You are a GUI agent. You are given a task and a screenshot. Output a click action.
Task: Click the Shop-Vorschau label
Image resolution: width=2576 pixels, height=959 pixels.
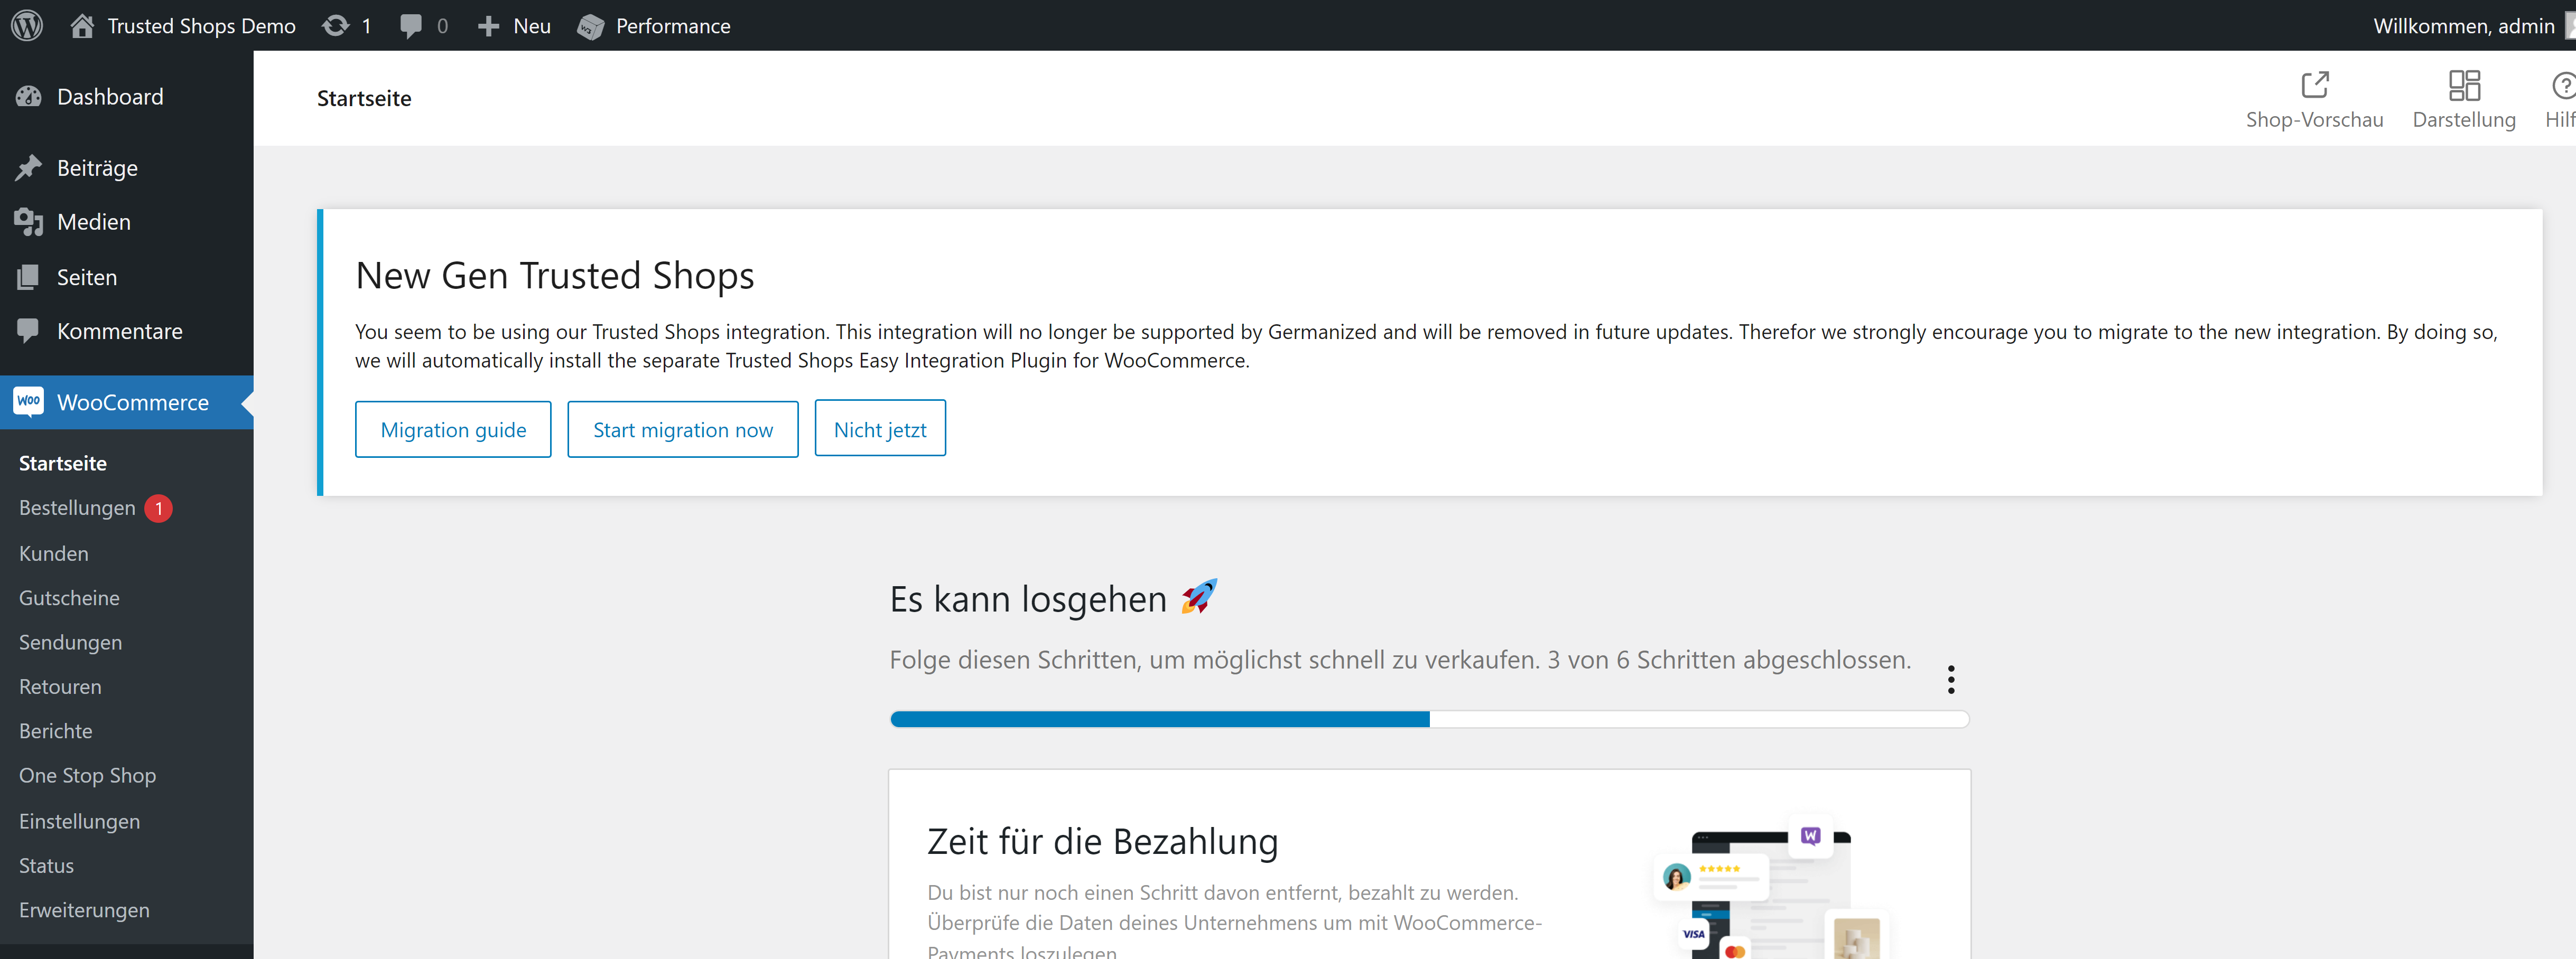click(x=2315, y=120)
